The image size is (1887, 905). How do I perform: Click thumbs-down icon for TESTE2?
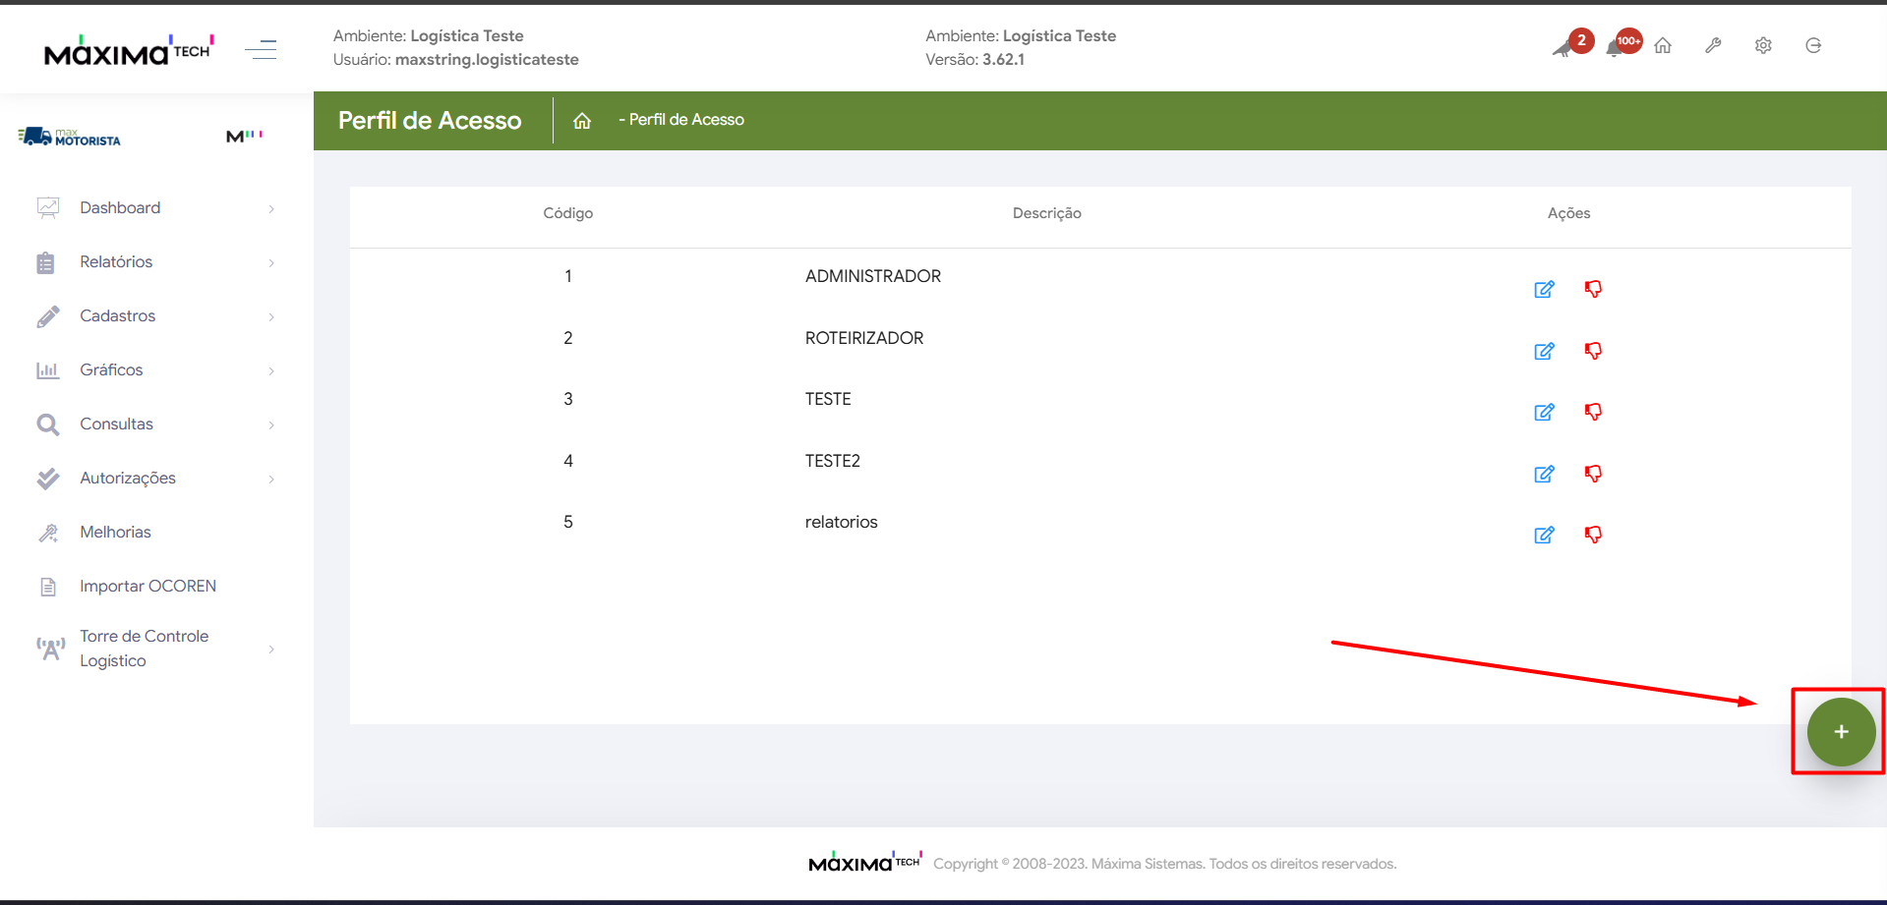pyautogui.click(x=1593, y=474)
